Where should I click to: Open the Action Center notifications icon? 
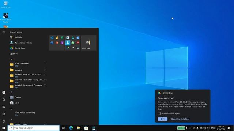(229, 128)
